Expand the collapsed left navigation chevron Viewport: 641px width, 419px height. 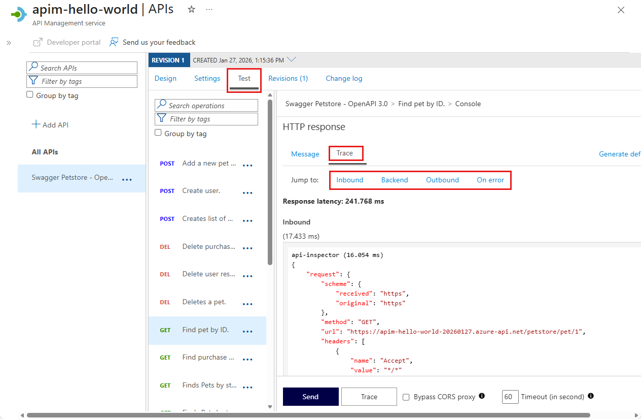pyautogui.click(x=8, y=43)
